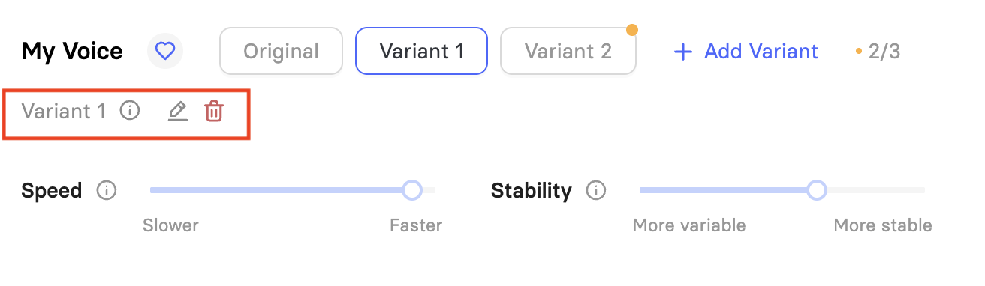Viewport: 985px width, 286px height.
Task: Open the Variant 2 tab
Action: 568,51
